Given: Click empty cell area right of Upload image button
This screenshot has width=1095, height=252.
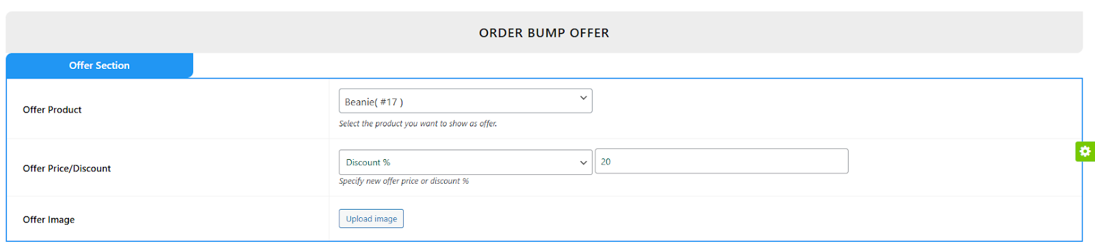Looking at the screenshot, I should point(739,219).
